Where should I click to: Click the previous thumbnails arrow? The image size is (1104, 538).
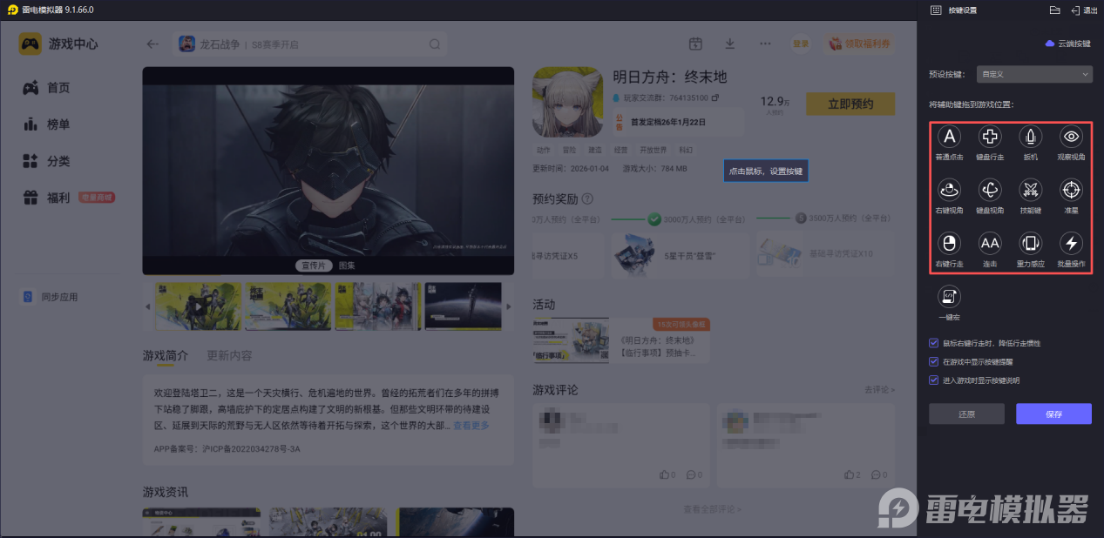click(x=147, y=306)
